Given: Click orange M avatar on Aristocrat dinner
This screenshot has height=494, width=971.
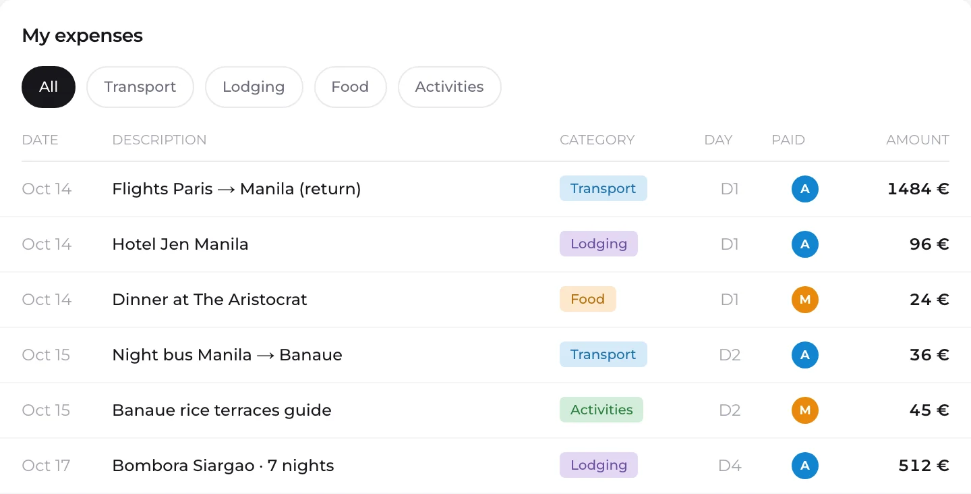Looking at the screenshot, I should click(x=804, y=300).
